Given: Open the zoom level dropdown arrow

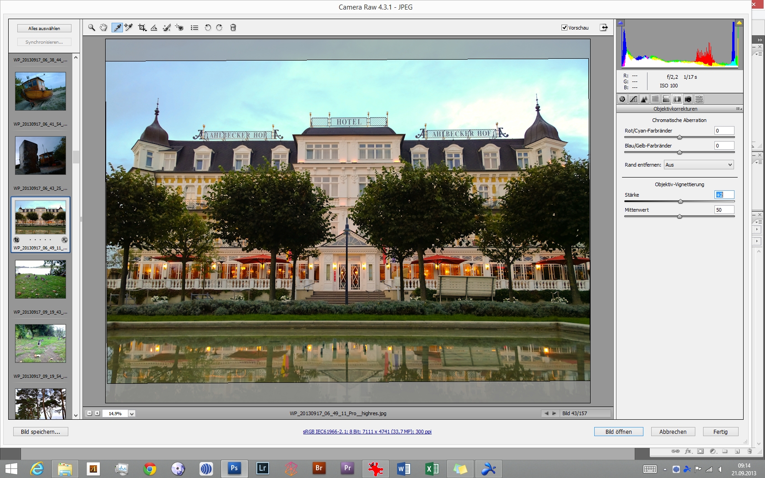Looking at the screenshot, I should [x=132, y=414].
